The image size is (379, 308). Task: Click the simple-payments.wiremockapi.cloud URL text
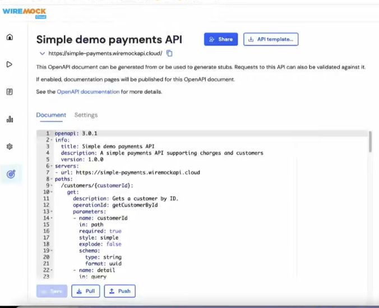click(x=105, y=53)
